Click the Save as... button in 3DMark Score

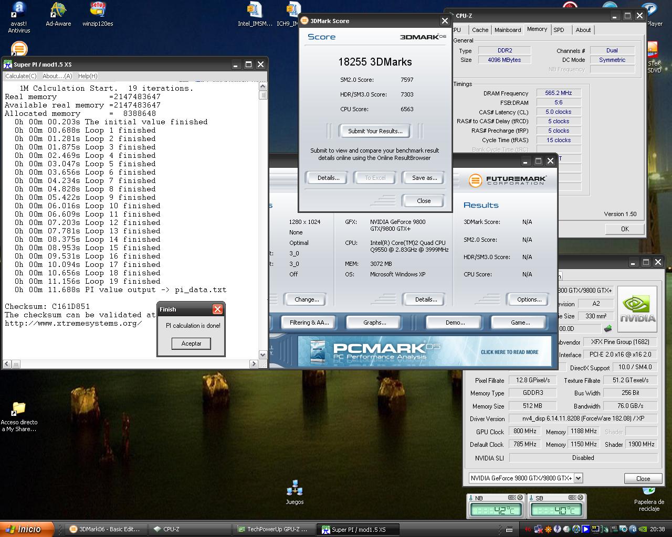[x=424, y=178]
